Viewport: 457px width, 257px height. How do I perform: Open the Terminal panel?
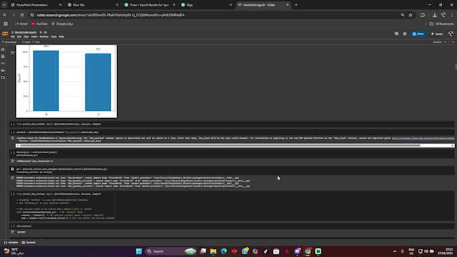pyautogui.click(x=28, y=242)
